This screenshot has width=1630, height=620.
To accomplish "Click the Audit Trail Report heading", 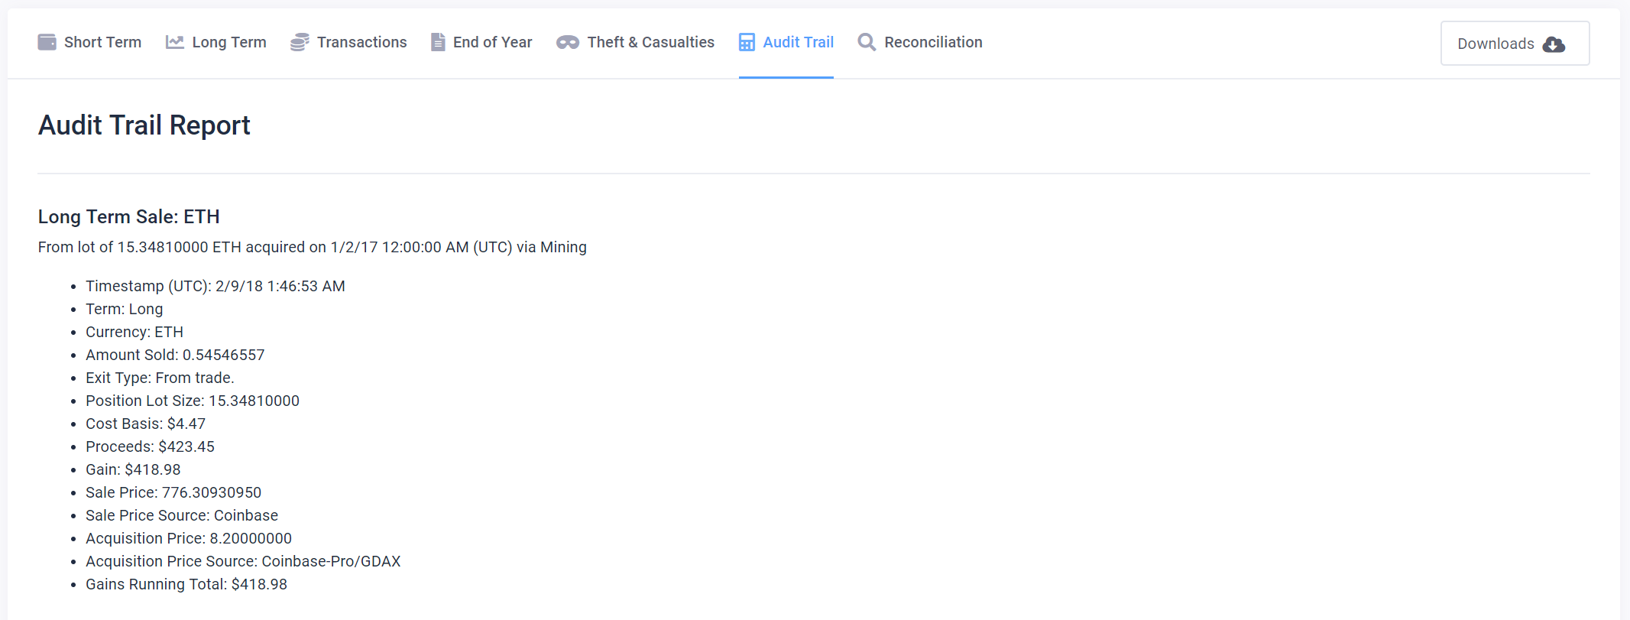I will (x=144, y=125).
